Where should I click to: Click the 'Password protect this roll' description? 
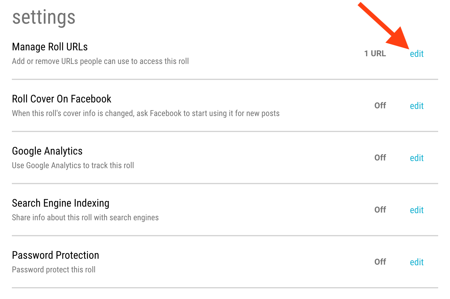pyautogui.click(x=54, y=270)
